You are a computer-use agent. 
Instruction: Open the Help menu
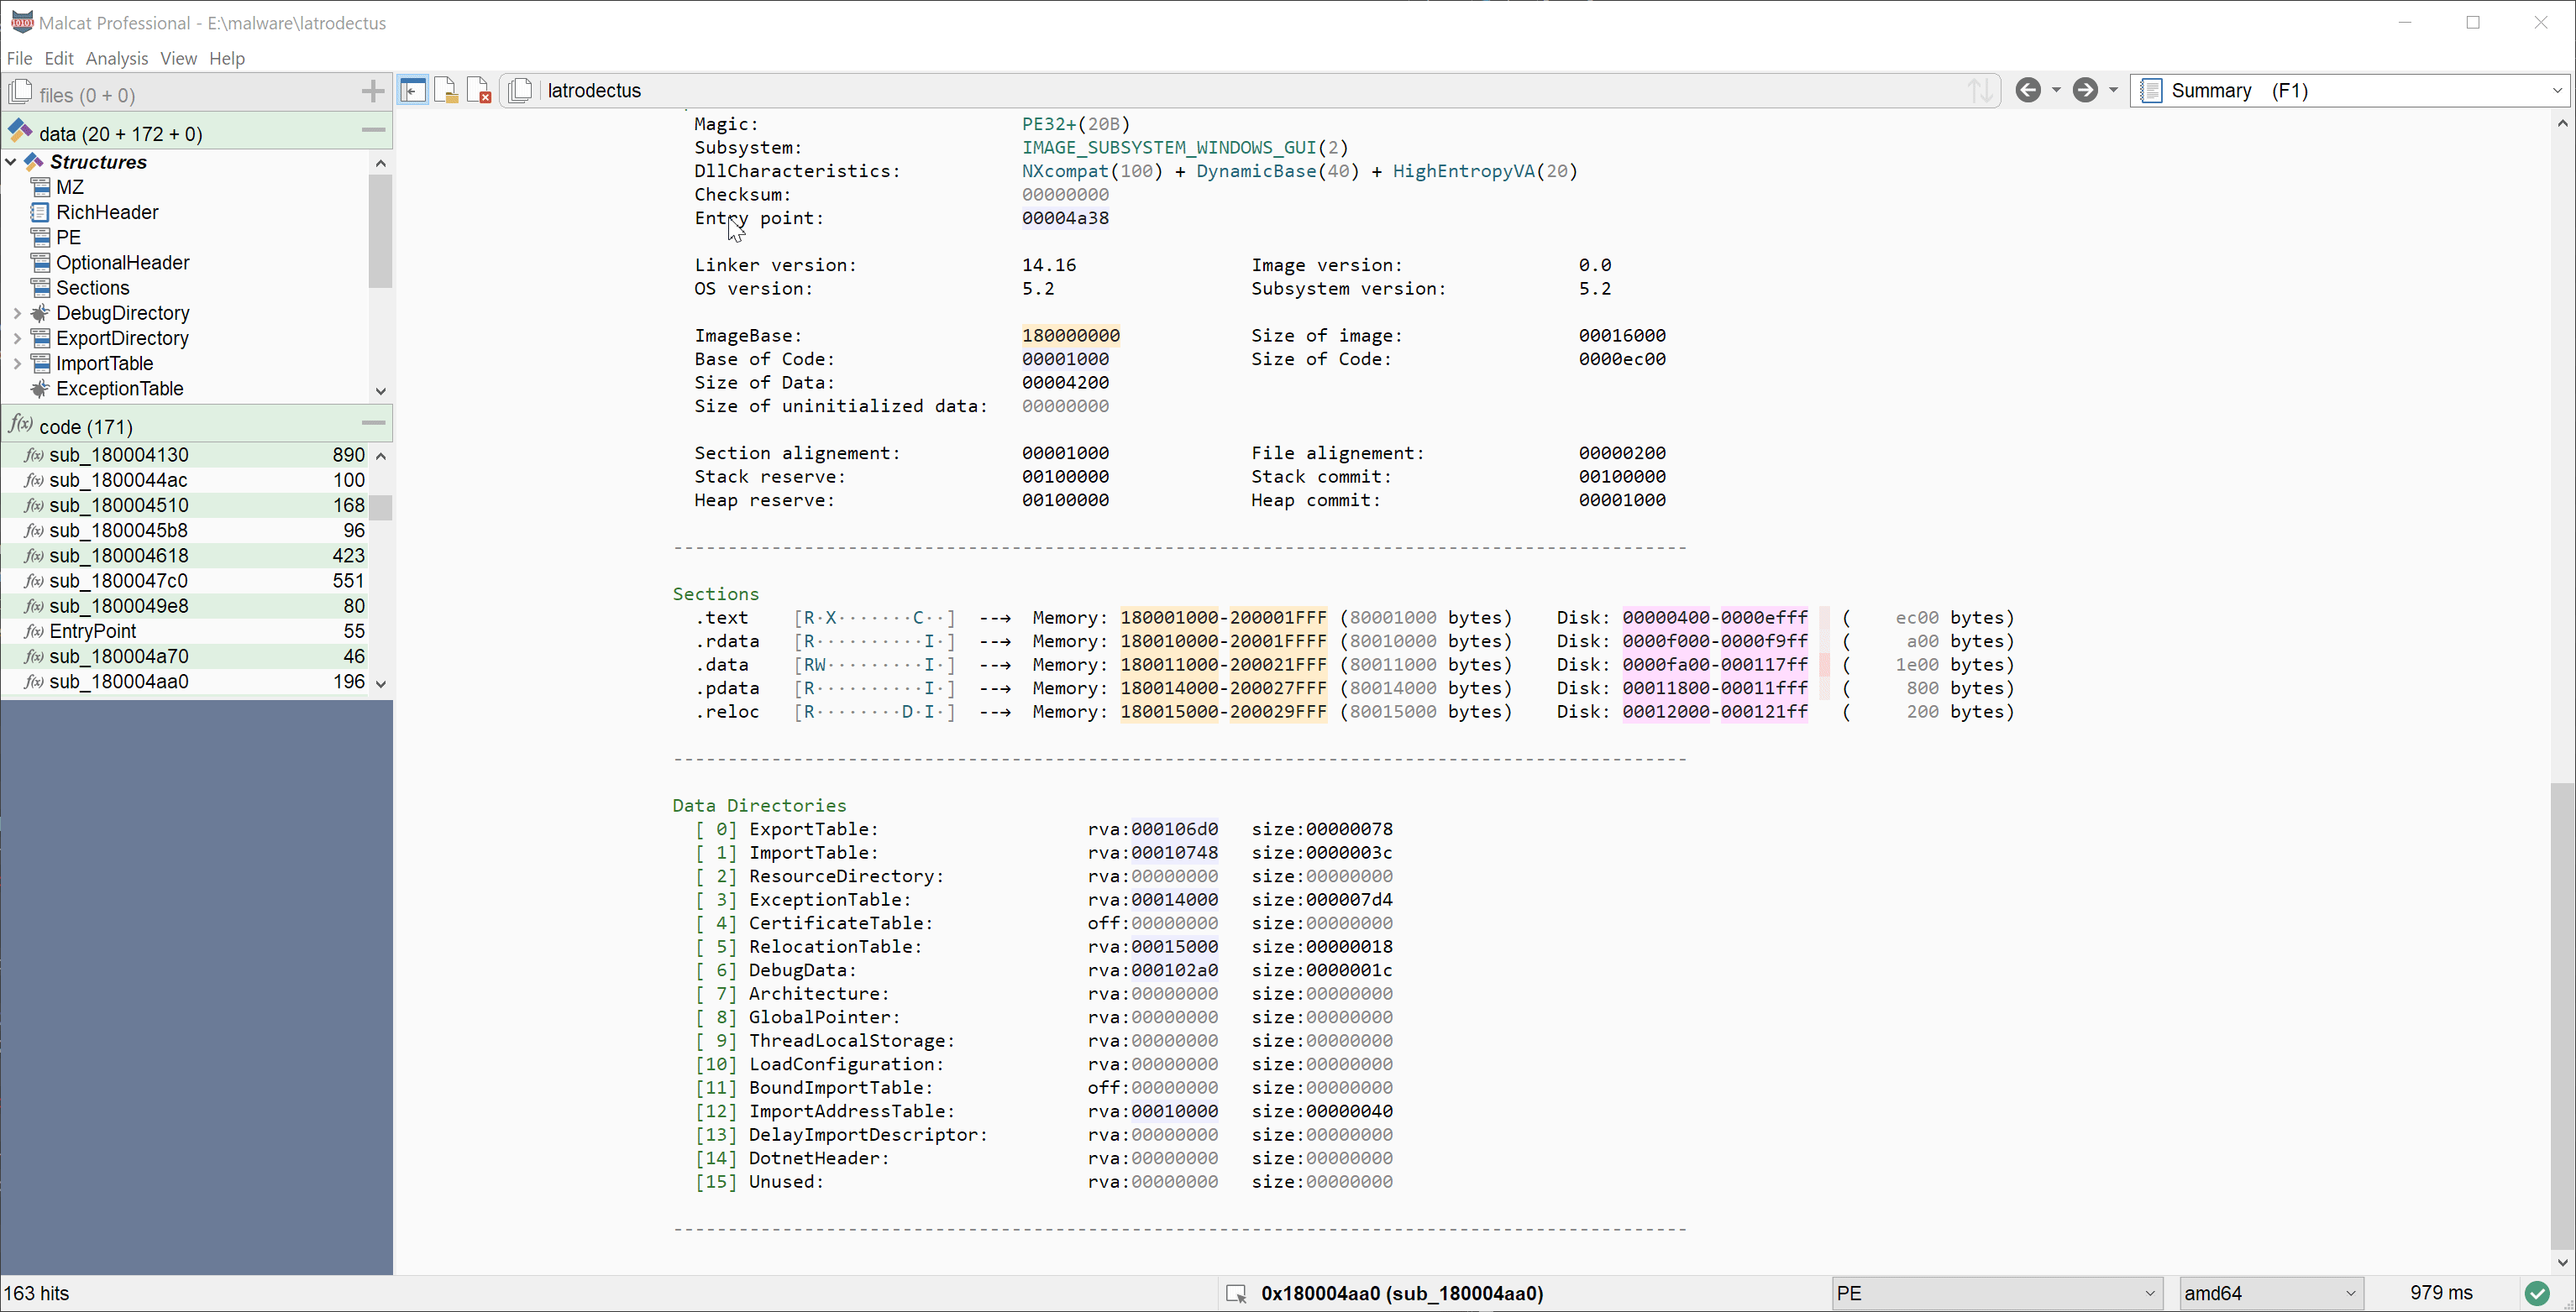coord(227,58)
